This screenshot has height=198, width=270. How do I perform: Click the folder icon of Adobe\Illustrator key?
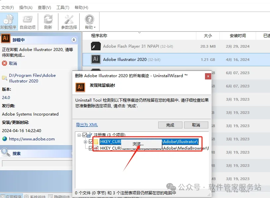(96, 142)
